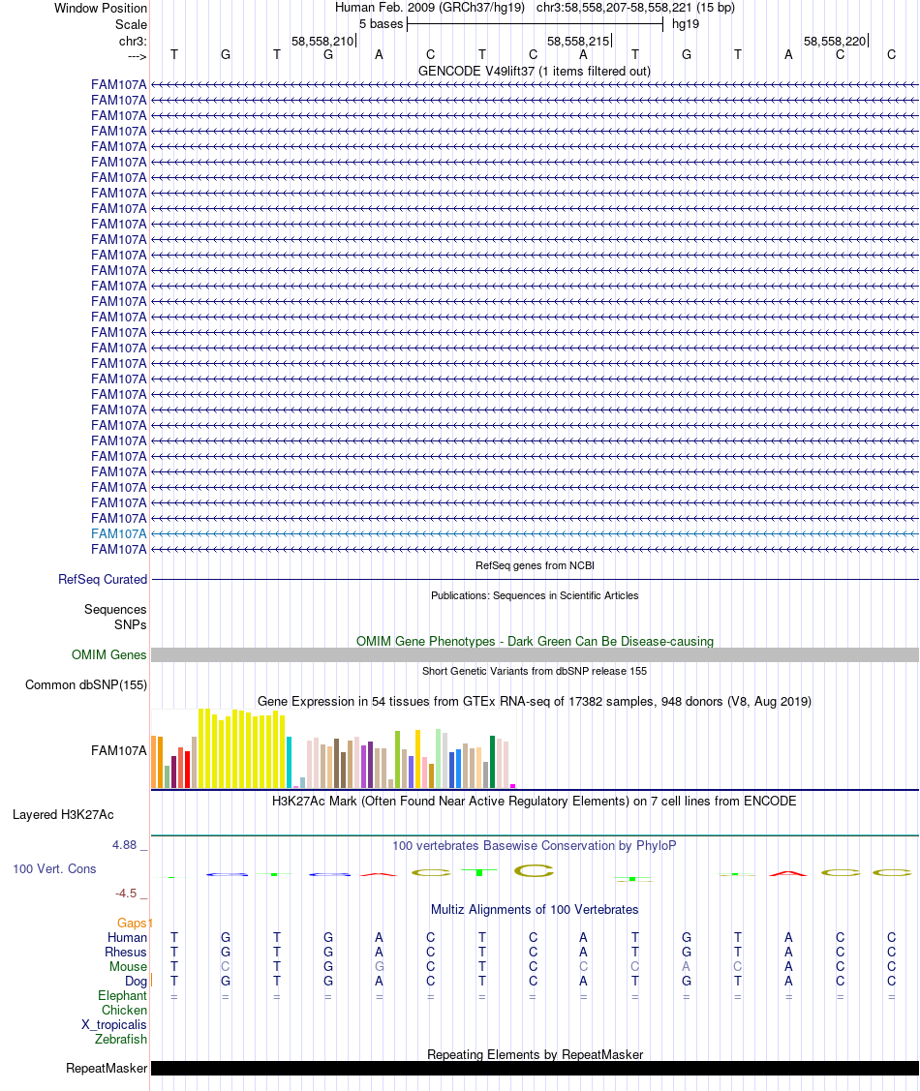Open the 'Repeating Elements by RepeatMasker' title
Image resolution: width=920 pixels, height=1091 pixels.
pyautogui.click(x=535, y=1055)
